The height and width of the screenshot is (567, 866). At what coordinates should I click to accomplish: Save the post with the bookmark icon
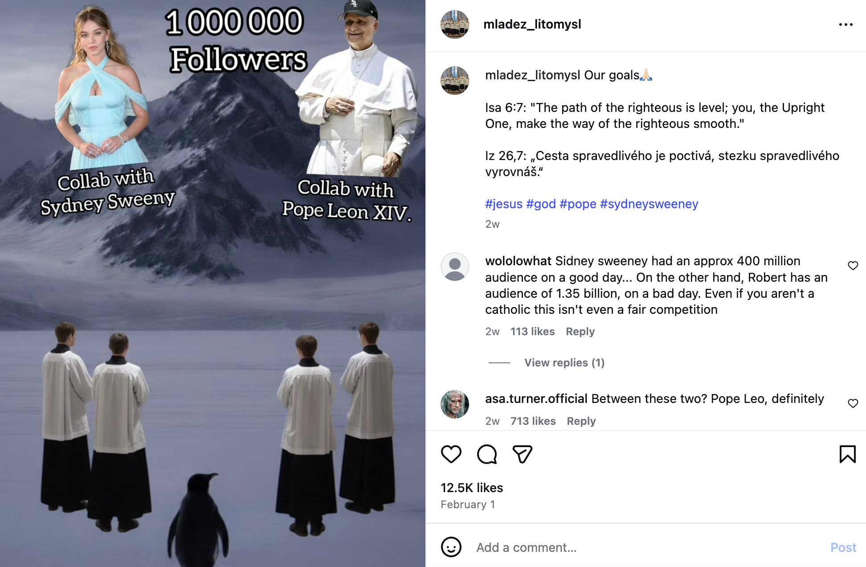(x=847, y=454)
